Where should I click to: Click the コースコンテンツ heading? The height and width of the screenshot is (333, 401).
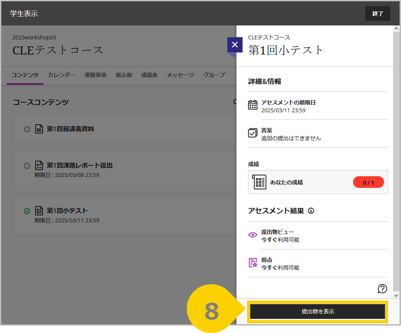click(x=41, y=102)
